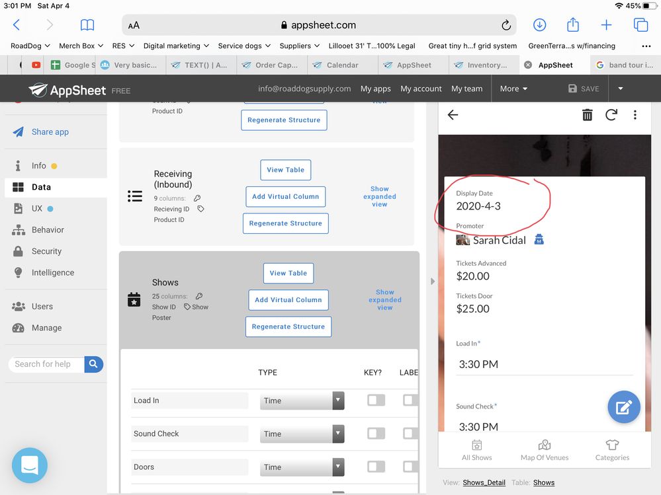Open Sound Check type dropdown
Screen dimensions: 661x495
pyautogui.click(x=302, y=434)
